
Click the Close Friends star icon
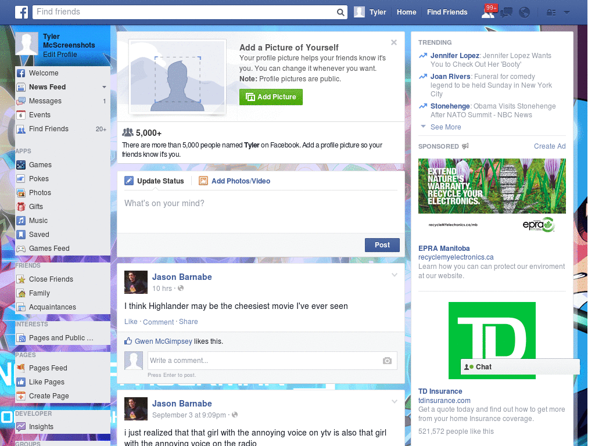[21, 279]
